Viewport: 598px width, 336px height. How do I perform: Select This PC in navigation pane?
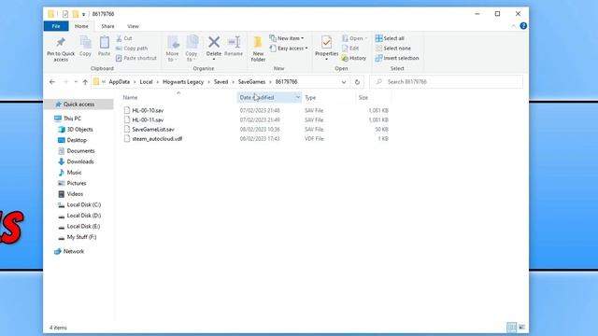pos(72,119)
